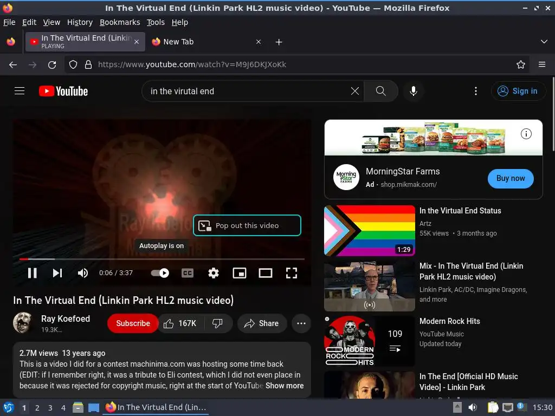Open video settings gear

pyautogui.click(x=214, y=273)
